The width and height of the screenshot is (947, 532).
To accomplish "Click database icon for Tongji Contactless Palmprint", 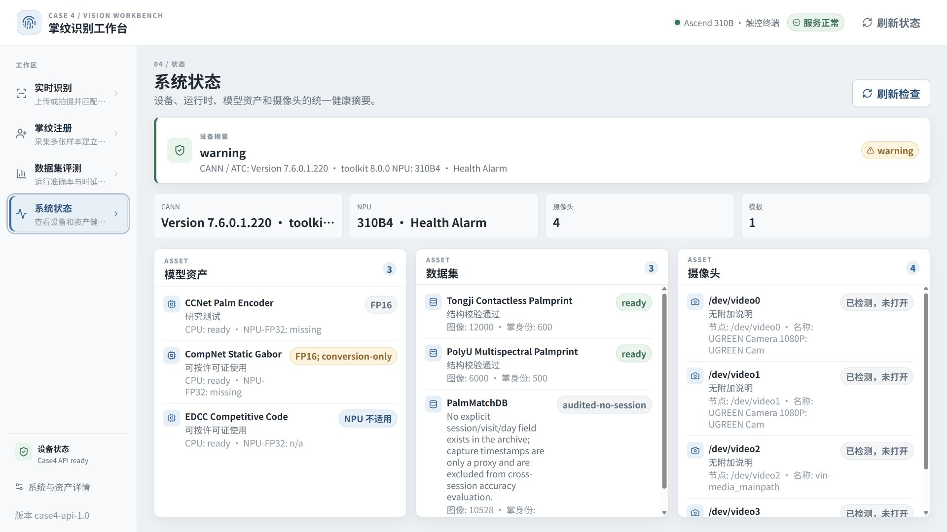I will point(434,302).
